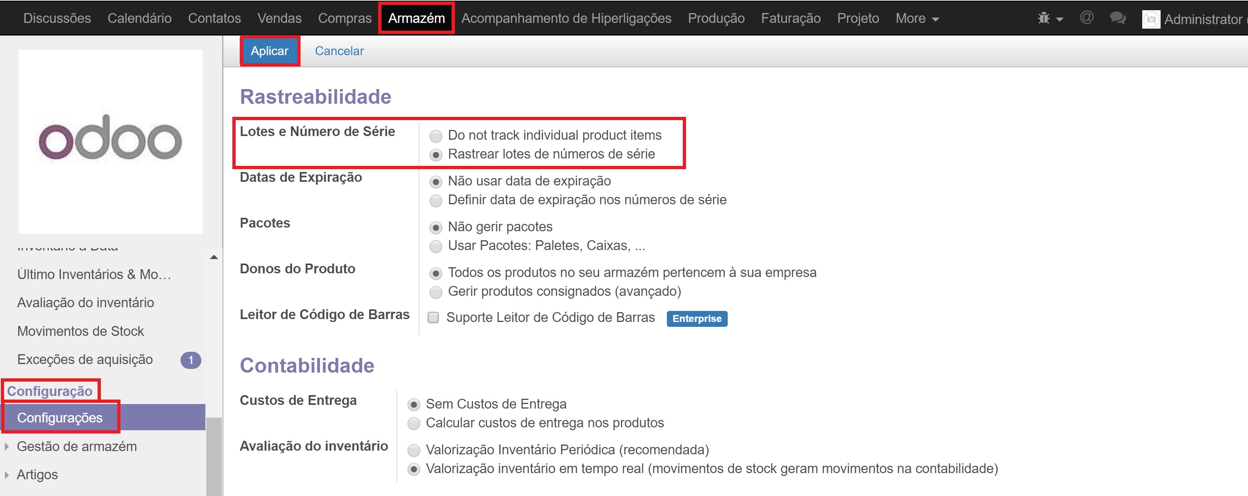Open the Vendas menu
This screenshot has width=1248, height=496.
[x=279, y=18]
